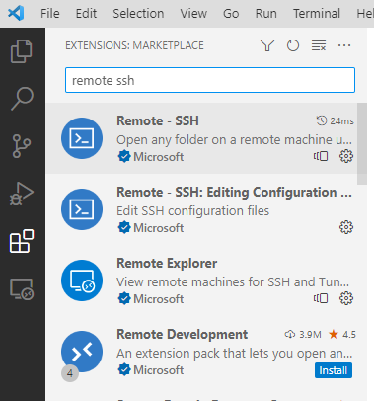Screen dimensions: 374x401
Task: Click the 4.5 star rating
Action: pos(342,335)
